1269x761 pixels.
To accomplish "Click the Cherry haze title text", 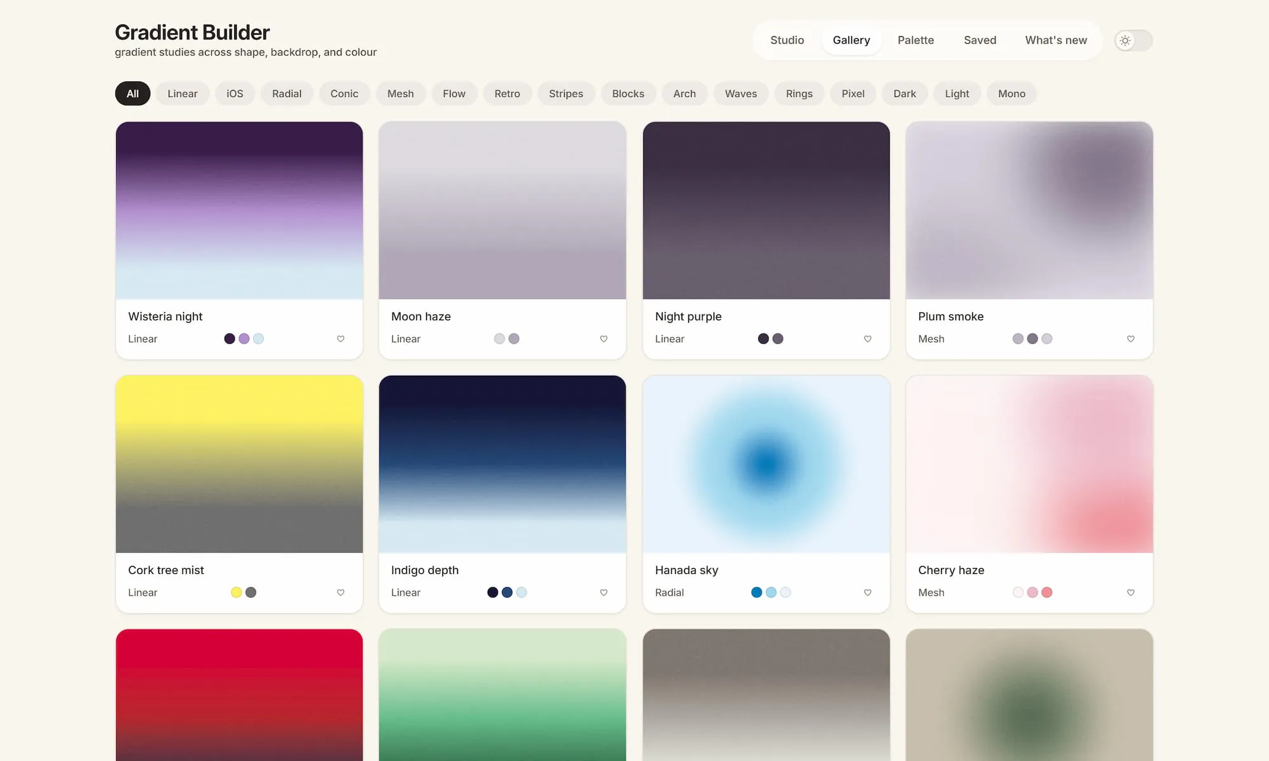I will [951, 570].
